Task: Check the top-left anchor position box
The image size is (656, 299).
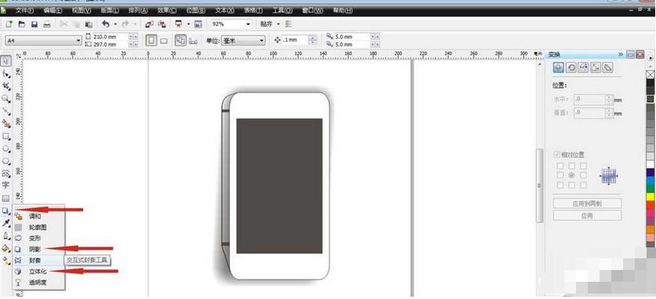Action: click(x=560, y=166)
